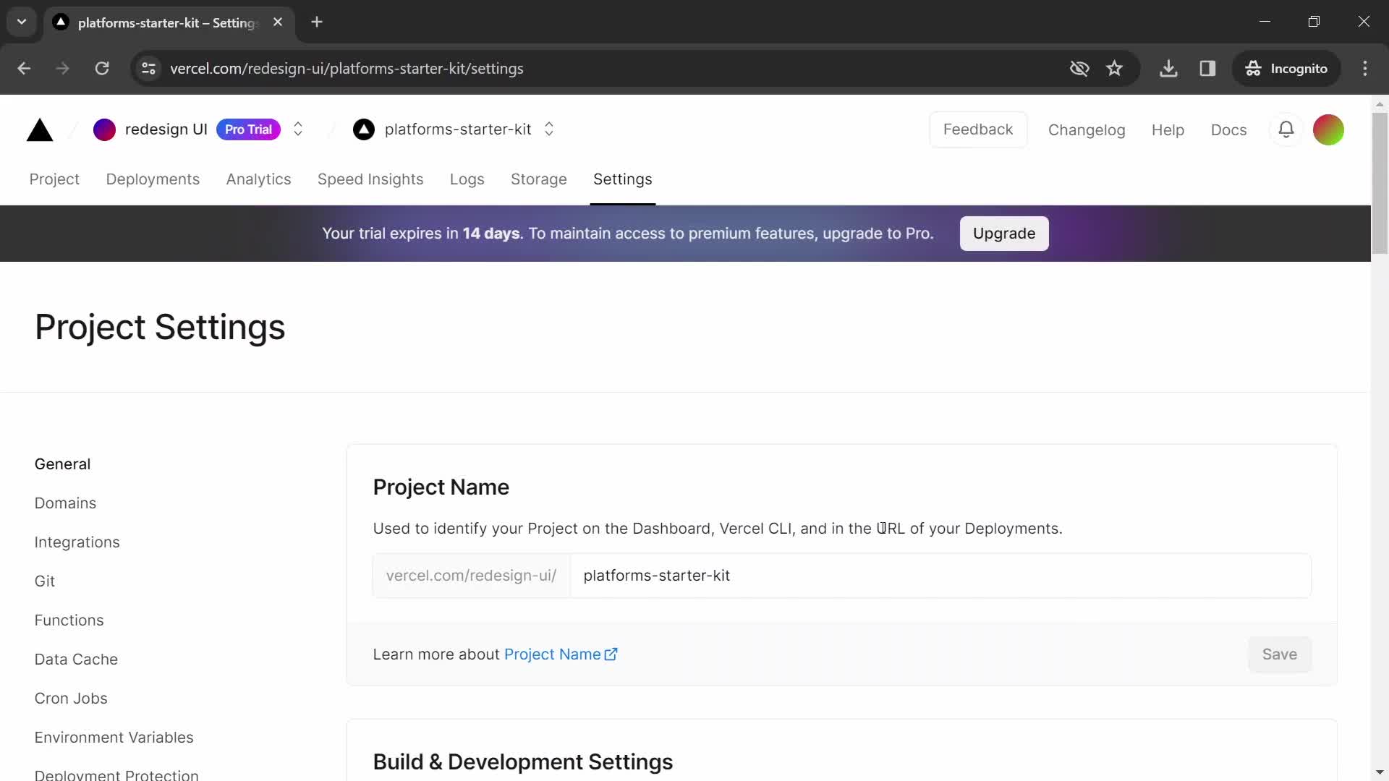This screenshot has height=781, width=1389.
Task: Click the Build & Development Settings heading
Action: [x=523, y=762]
